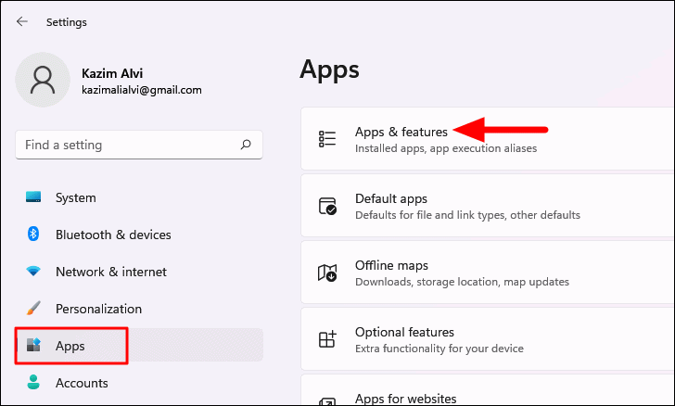Click 'Extra functionality for your device' text
This screenshot has height=406, width=675.
click(x=439, y=349)
